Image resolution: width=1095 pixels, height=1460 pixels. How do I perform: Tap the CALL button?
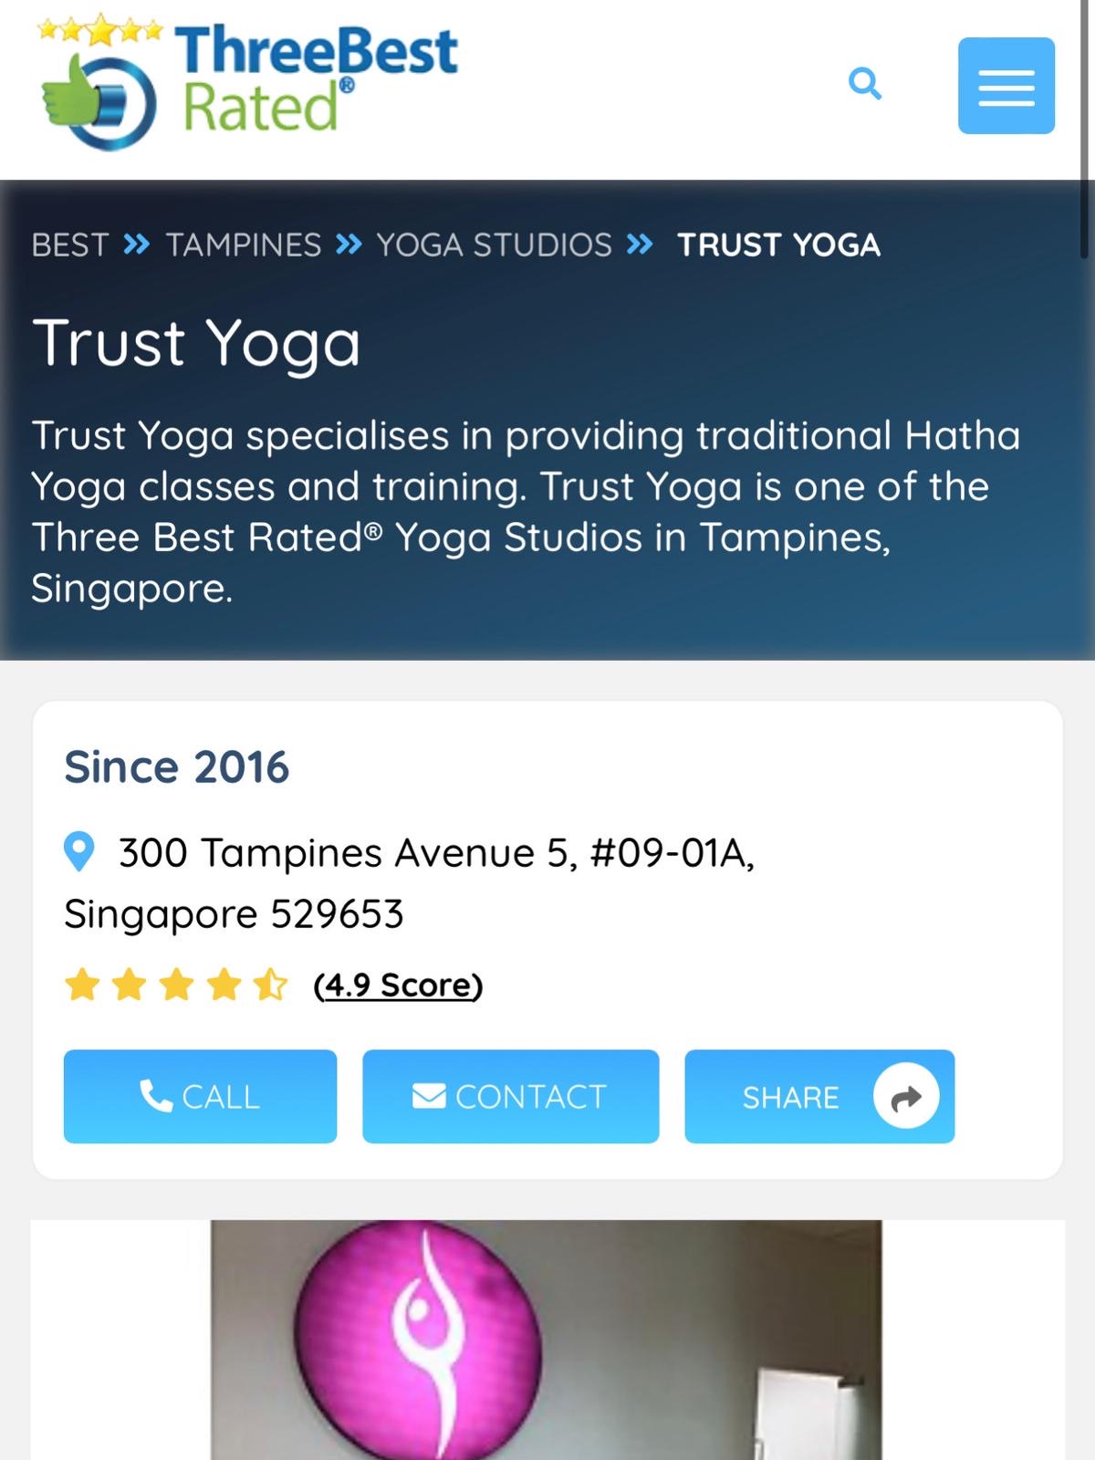pyautogui.click(x=200, y=1096)
